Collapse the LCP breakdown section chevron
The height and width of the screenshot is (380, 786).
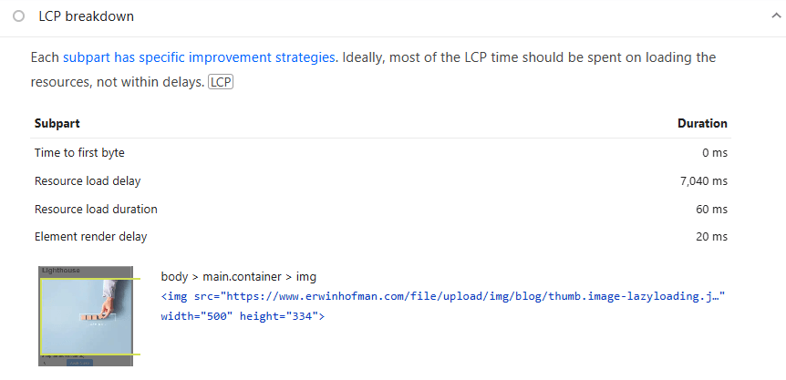click(x=774, y=16)
